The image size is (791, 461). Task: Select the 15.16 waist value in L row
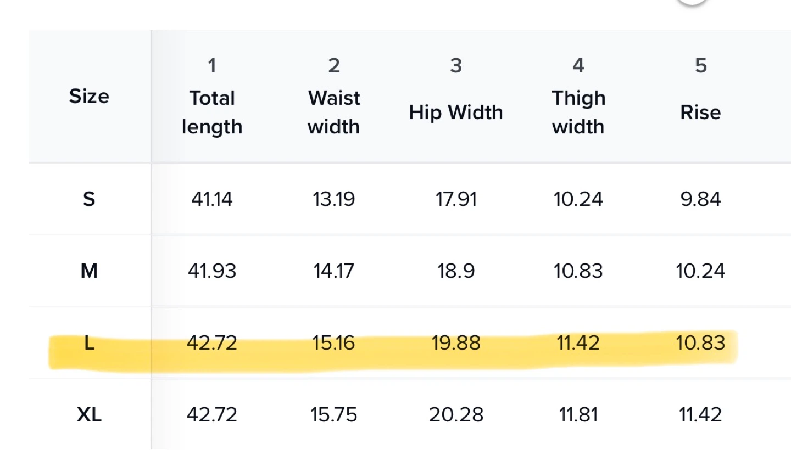point(334,343)
